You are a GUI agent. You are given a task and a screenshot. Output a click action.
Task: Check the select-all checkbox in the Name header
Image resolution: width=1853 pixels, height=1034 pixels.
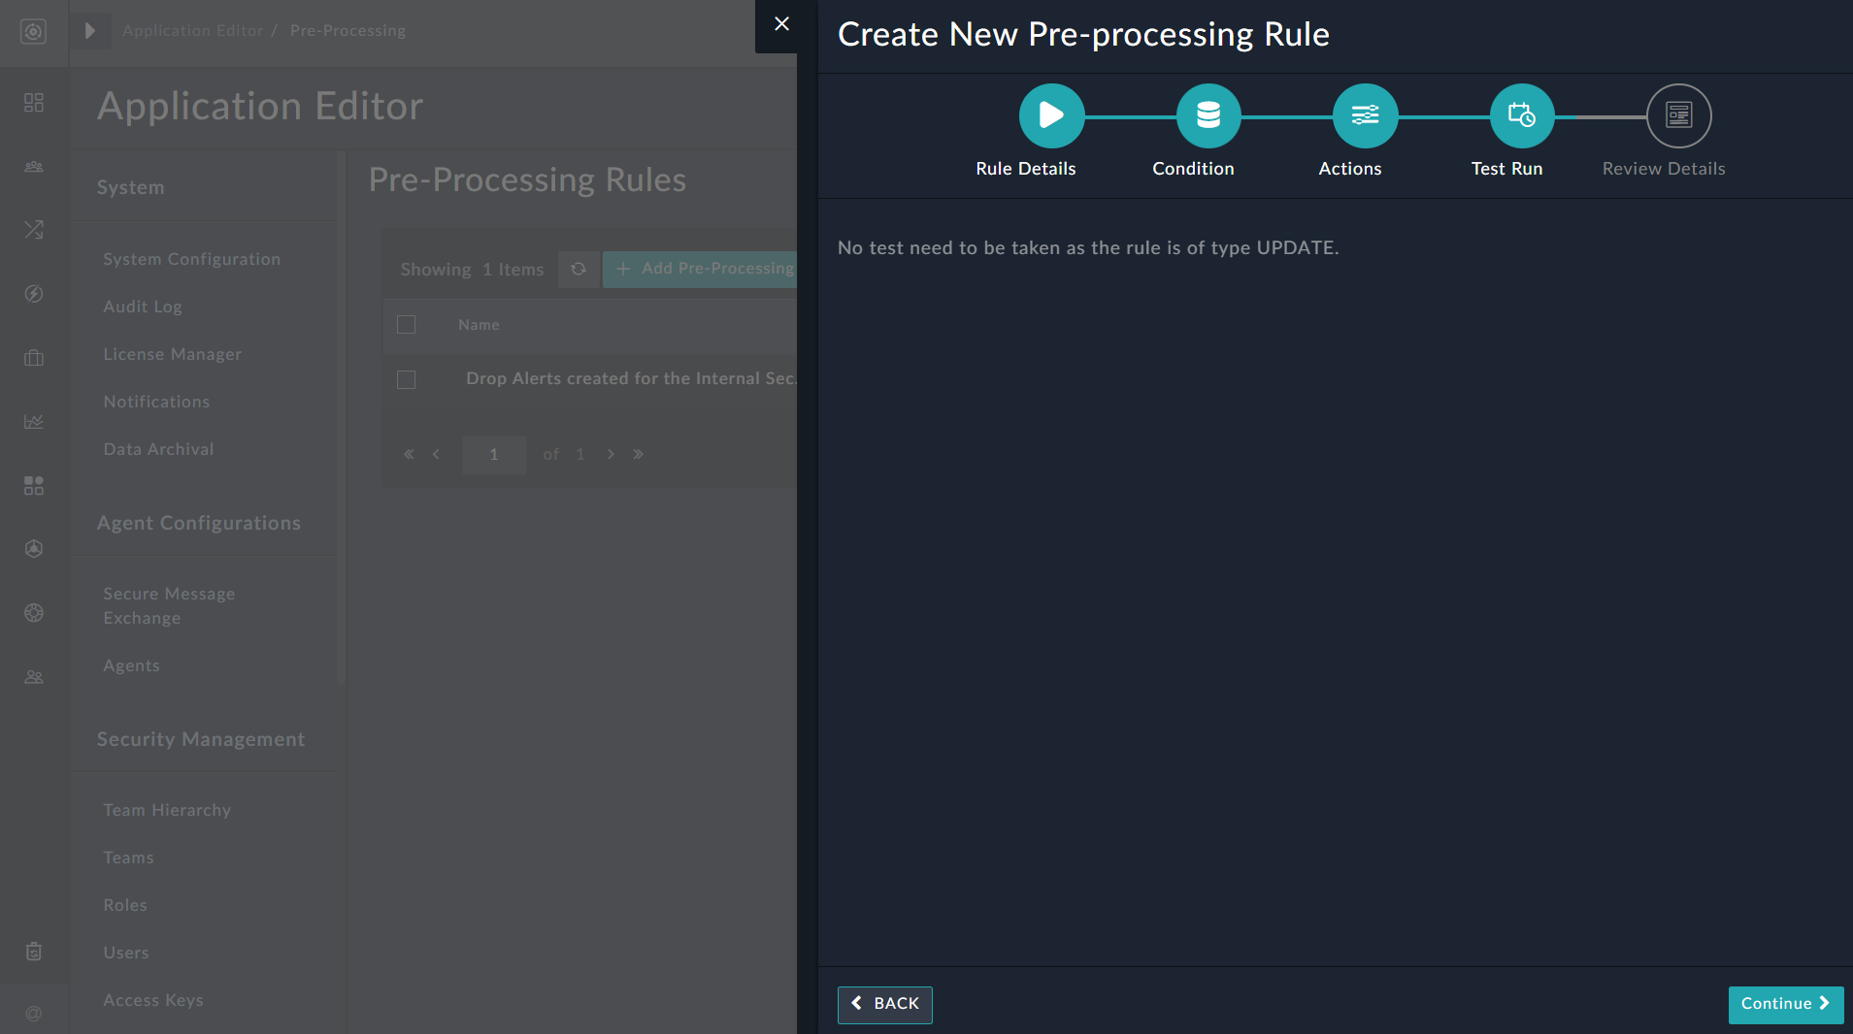click(x=407, y=324)
